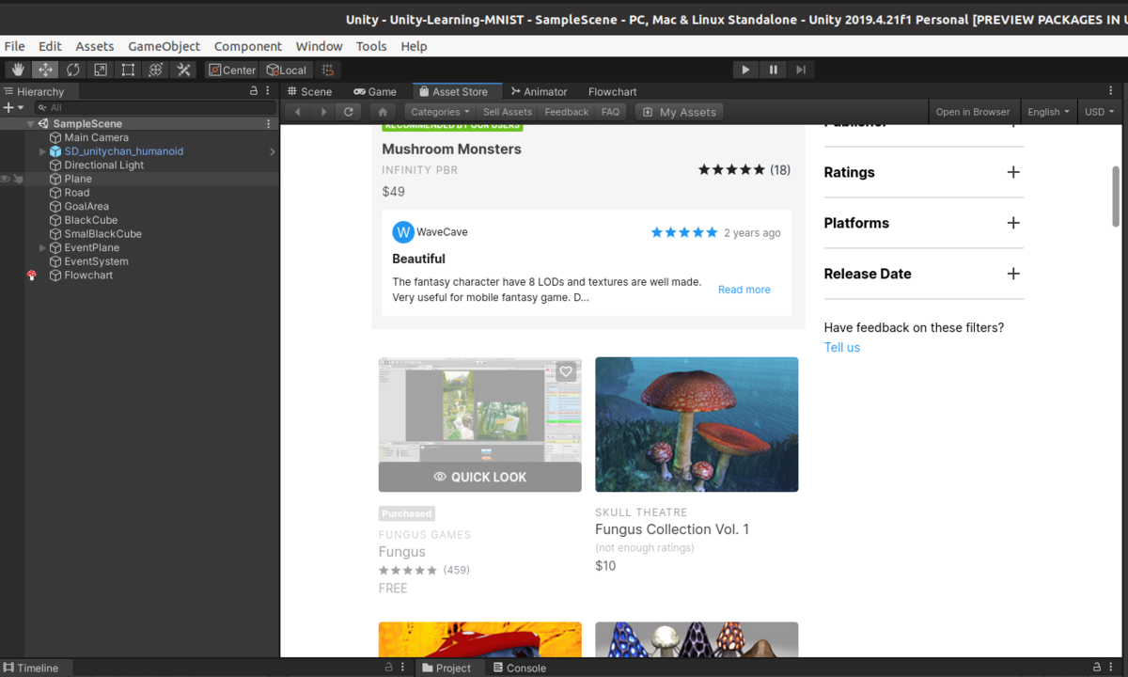The width and height of the screenshot is (1128, 677).
Task: Toggle Center pivot mode
Action: coord(232,70)
